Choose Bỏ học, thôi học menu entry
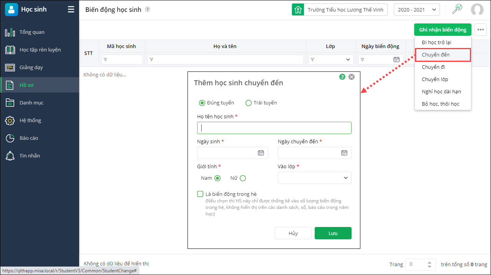The image size is (491, 275). coord(440,104)
